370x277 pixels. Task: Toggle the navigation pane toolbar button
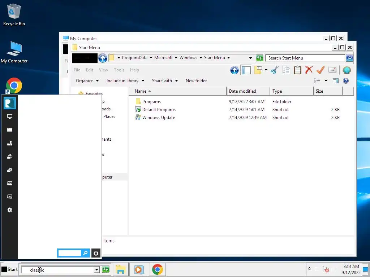point(246,70)
